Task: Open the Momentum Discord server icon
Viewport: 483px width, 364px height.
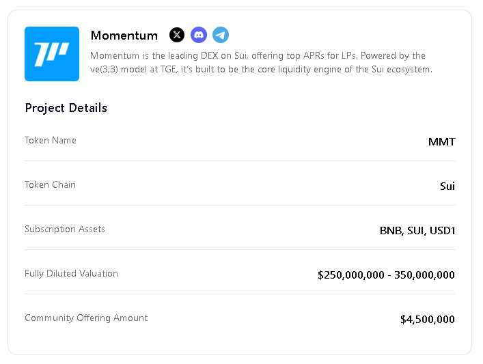Action: click(199, 35)
